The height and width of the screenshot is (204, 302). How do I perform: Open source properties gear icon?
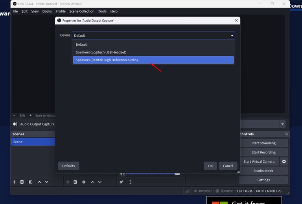pyautogui.click(x=84, y=182)
